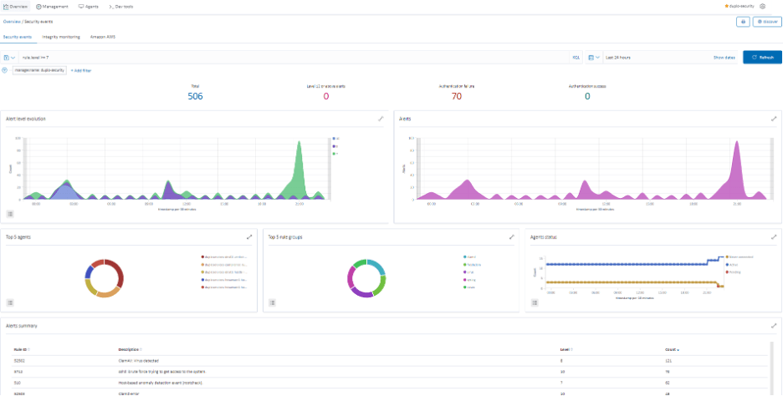Image resolution: width=783 pixels, height=396 pixels.
Task: Click the Refresh button
Action: [762, 58]
